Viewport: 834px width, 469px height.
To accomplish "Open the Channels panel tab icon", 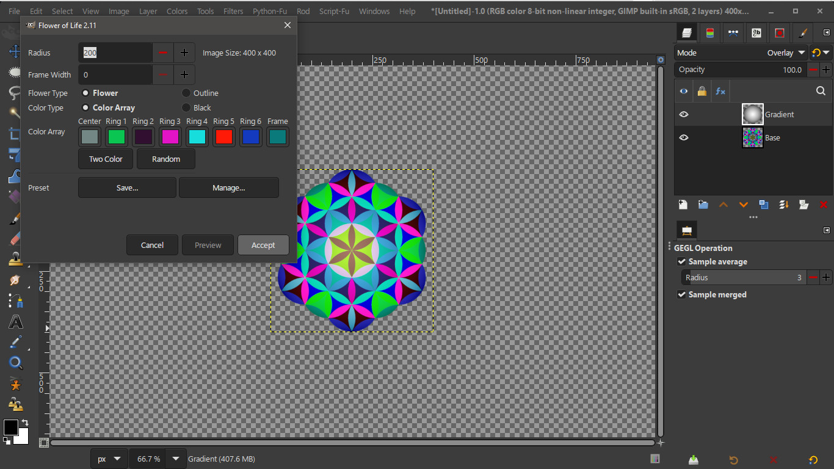I will tap(709, 33).
